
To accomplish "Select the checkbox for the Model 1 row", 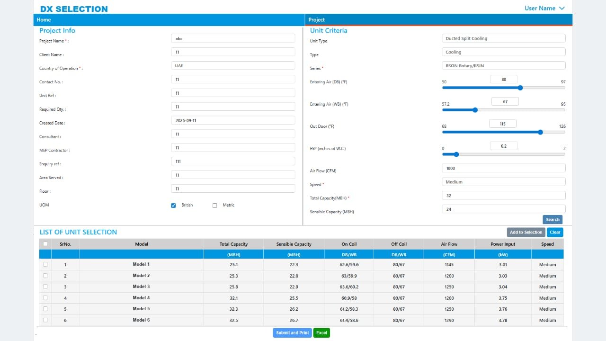I will click(x=45, y=264).
